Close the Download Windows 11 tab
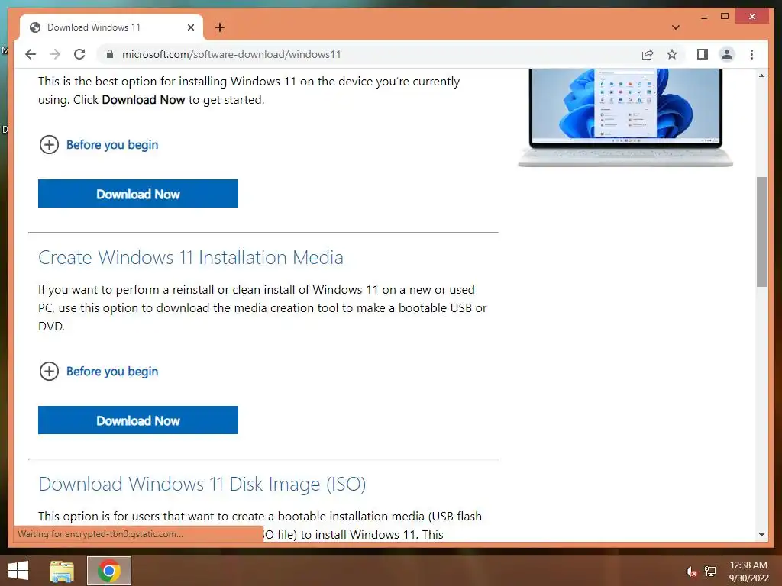The width and height of the screenshot is (782, 586). [x=190, y=27]
